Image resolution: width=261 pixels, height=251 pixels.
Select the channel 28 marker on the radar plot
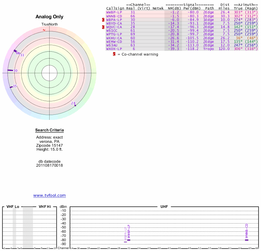[75, 105]
